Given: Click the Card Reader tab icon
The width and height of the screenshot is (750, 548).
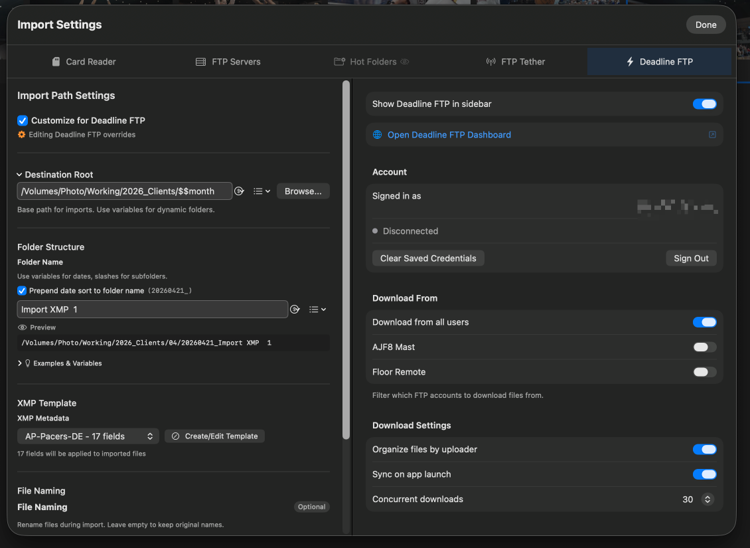Looking at the screenshot, I should coord(56,62).
